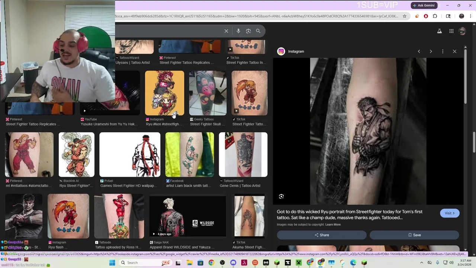
Task: Click the red shield extension icon
Action: 426,16
